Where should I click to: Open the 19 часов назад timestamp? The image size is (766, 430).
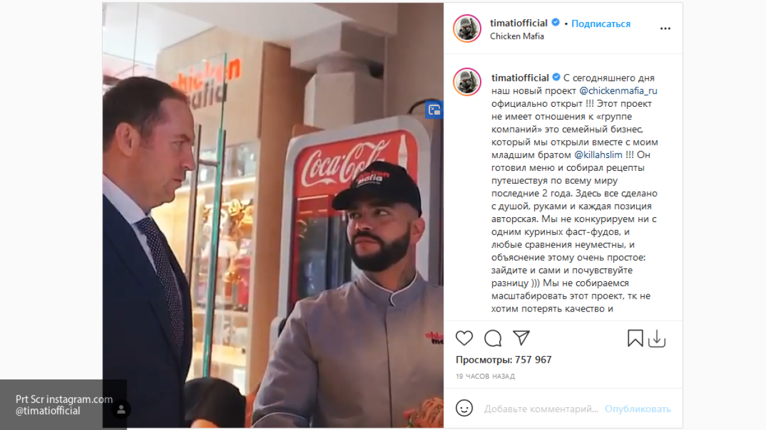486,376
